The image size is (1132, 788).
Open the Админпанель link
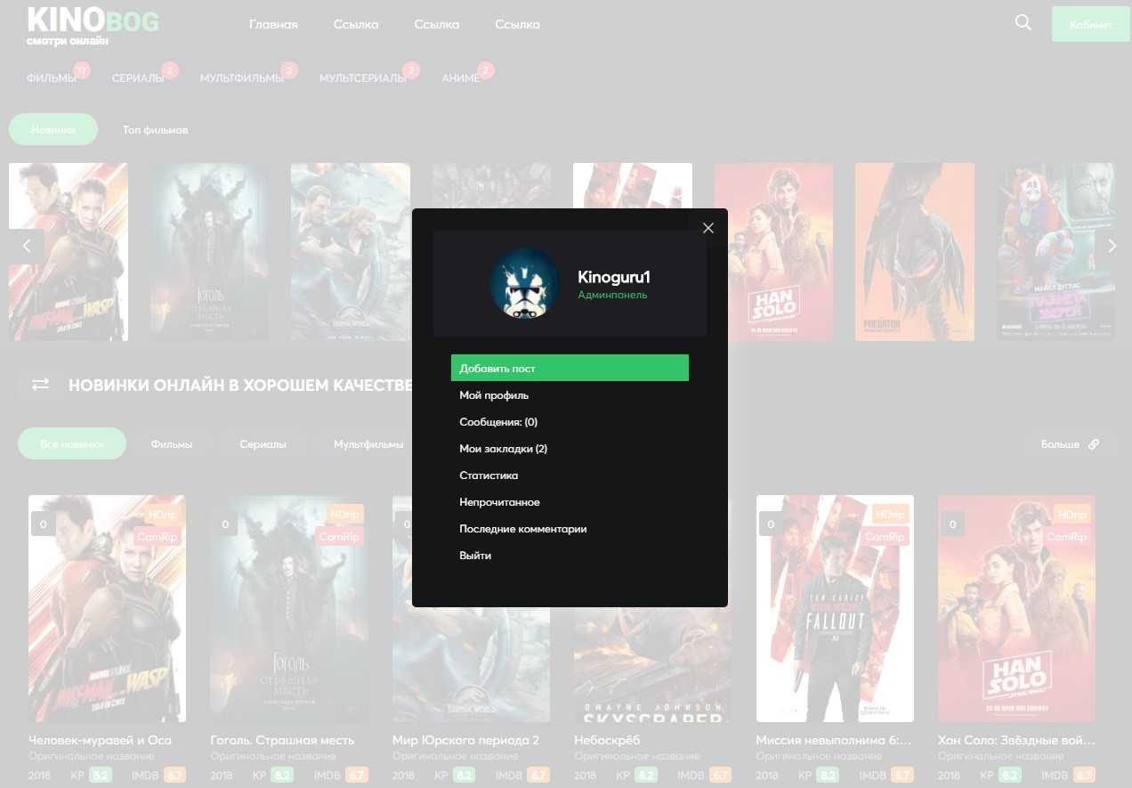pos(612,295)
